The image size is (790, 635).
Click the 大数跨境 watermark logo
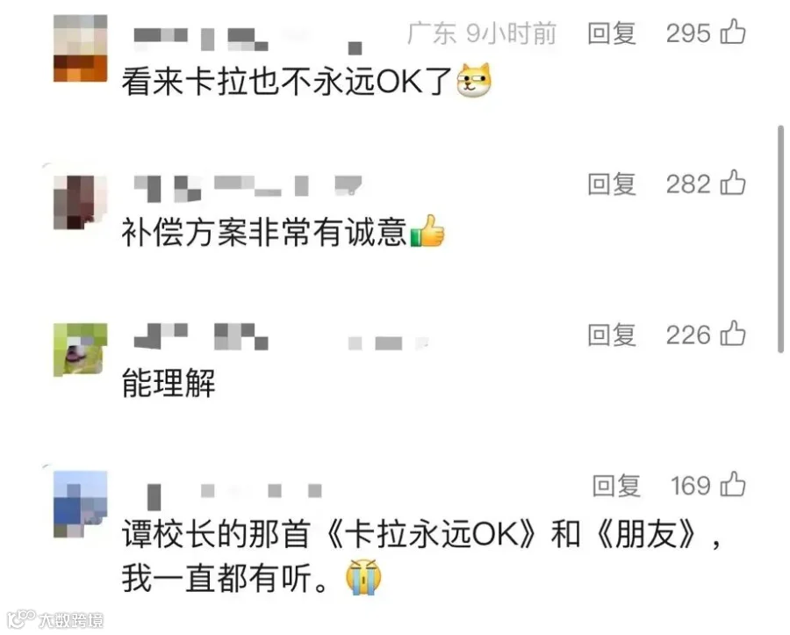pyautogui.click(x=55, y=619)
